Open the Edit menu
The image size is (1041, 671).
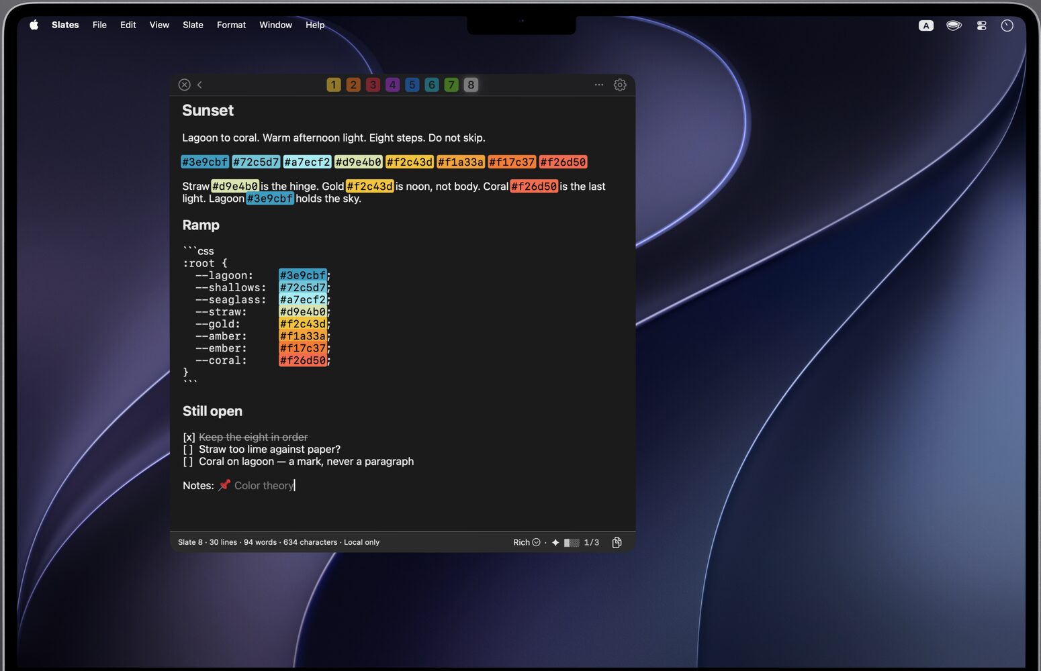(128, 25)
